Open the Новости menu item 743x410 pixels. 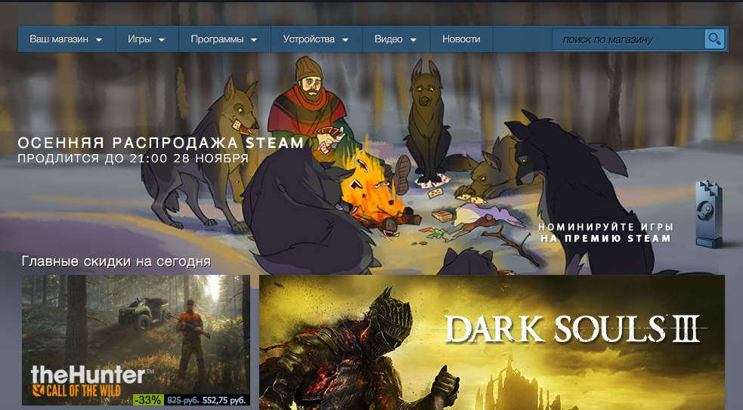(x=461, y=39)
